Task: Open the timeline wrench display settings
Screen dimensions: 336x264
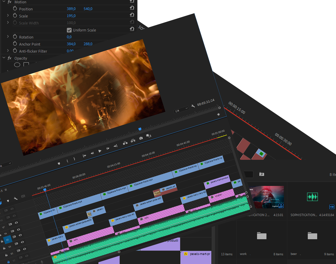Action: [15, 199]
